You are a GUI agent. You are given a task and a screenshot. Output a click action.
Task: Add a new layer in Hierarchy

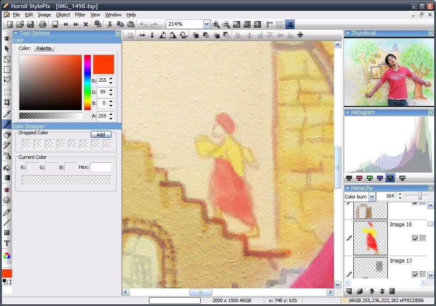pos(349,291)
